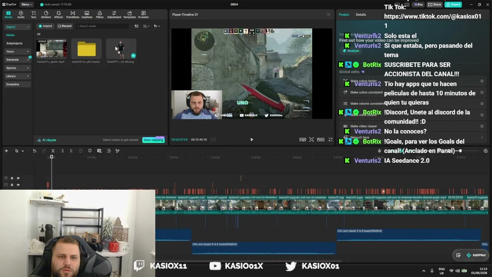This screenshot has width=492, height=277.
Task: Hide the top timeline track with eye icon
Action: pyautogui.click(x=18, y=178)
